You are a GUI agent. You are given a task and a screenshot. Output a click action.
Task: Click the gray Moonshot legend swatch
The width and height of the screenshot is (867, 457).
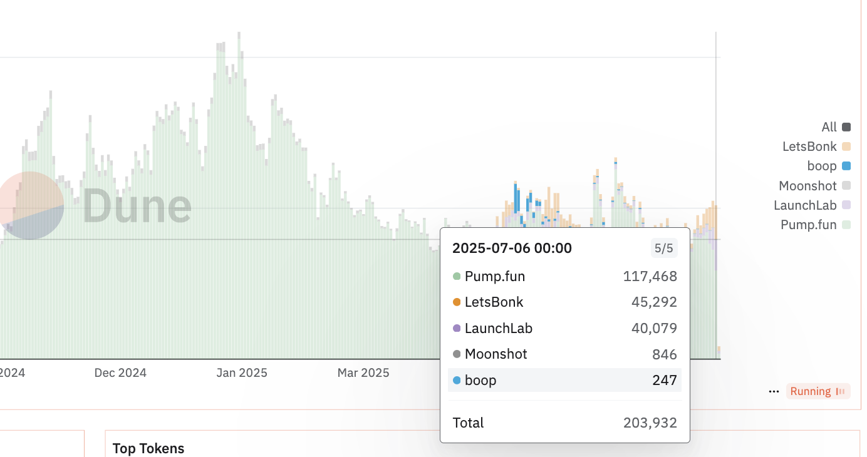(x=846, y=186)
